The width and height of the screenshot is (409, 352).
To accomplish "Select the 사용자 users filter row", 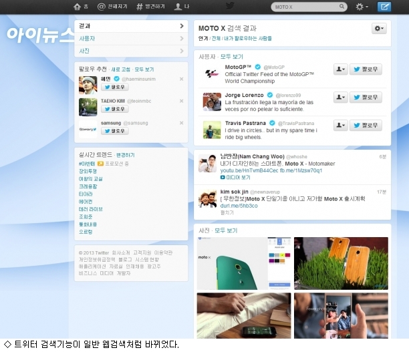I will (131, 39).
